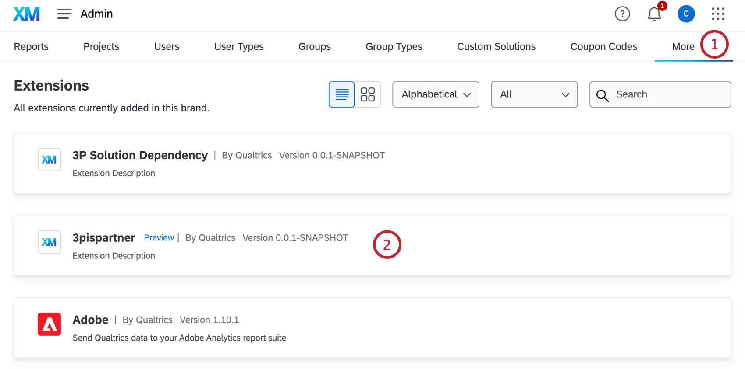This screenshot has height=369, width=745.
Task: Open the app switcher grid icon
Action: coord(718,14)
